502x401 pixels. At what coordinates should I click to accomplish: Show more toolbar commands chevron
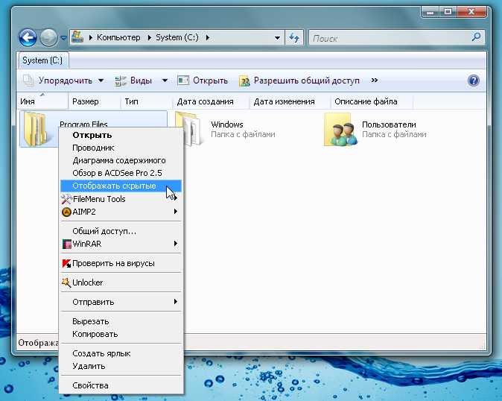(374, 80)
